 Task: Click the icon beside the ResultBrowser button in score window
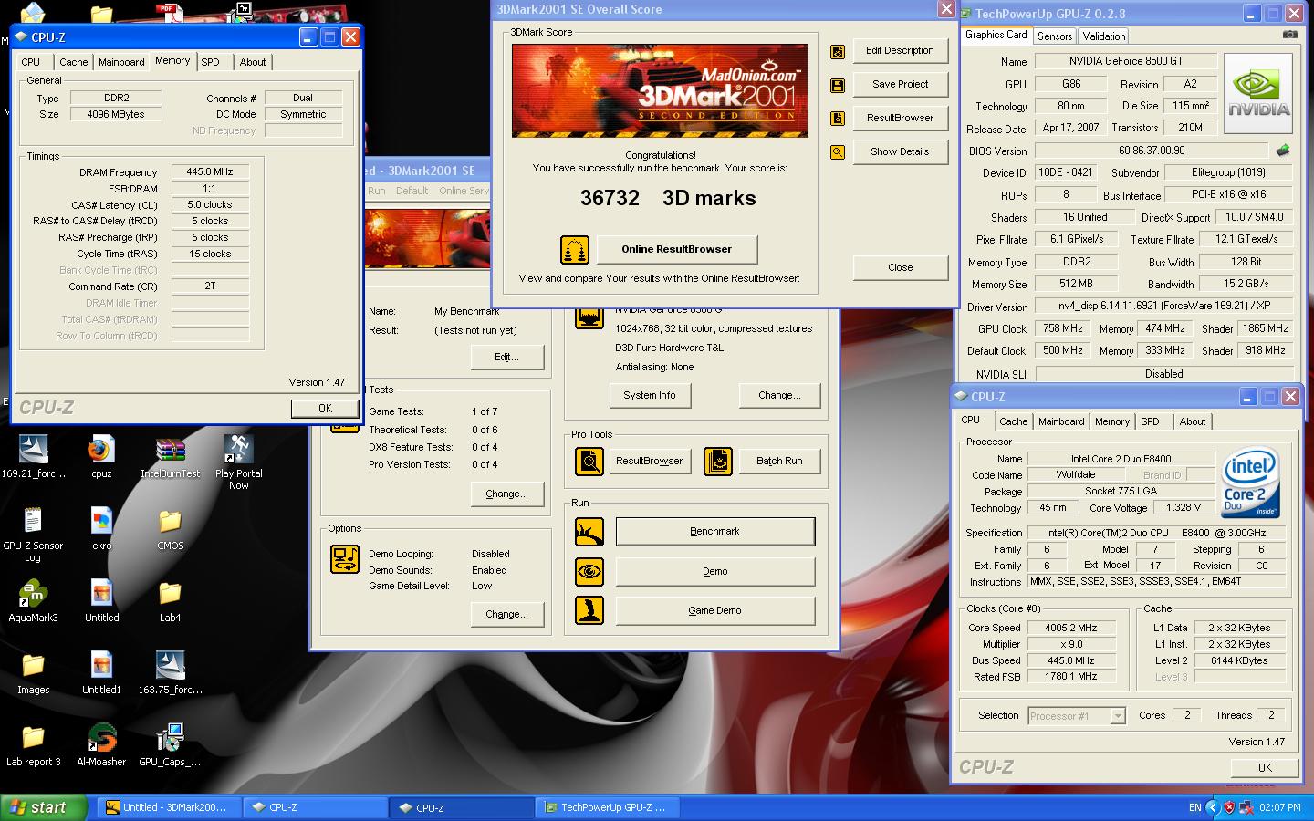[837, 119]
